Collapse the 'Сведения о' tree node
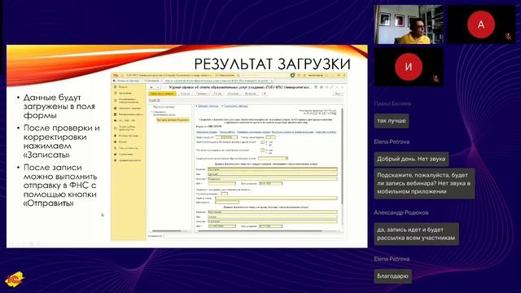Image resolution: width=521 pixels, height=293 pixels. coord(151,112)
